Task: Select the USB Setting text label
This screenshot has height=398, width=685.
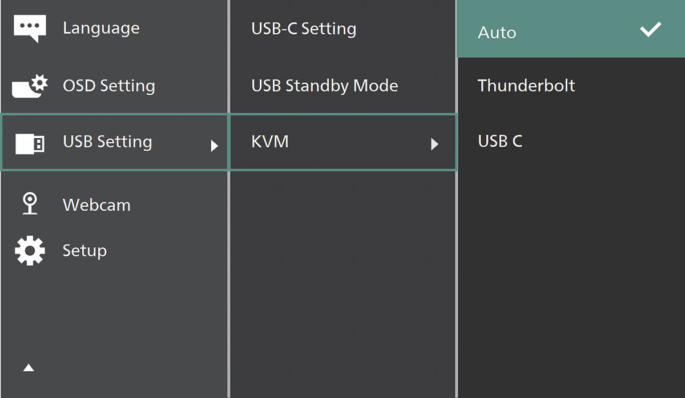Action: pyautogui.click(x=107, y=142)
